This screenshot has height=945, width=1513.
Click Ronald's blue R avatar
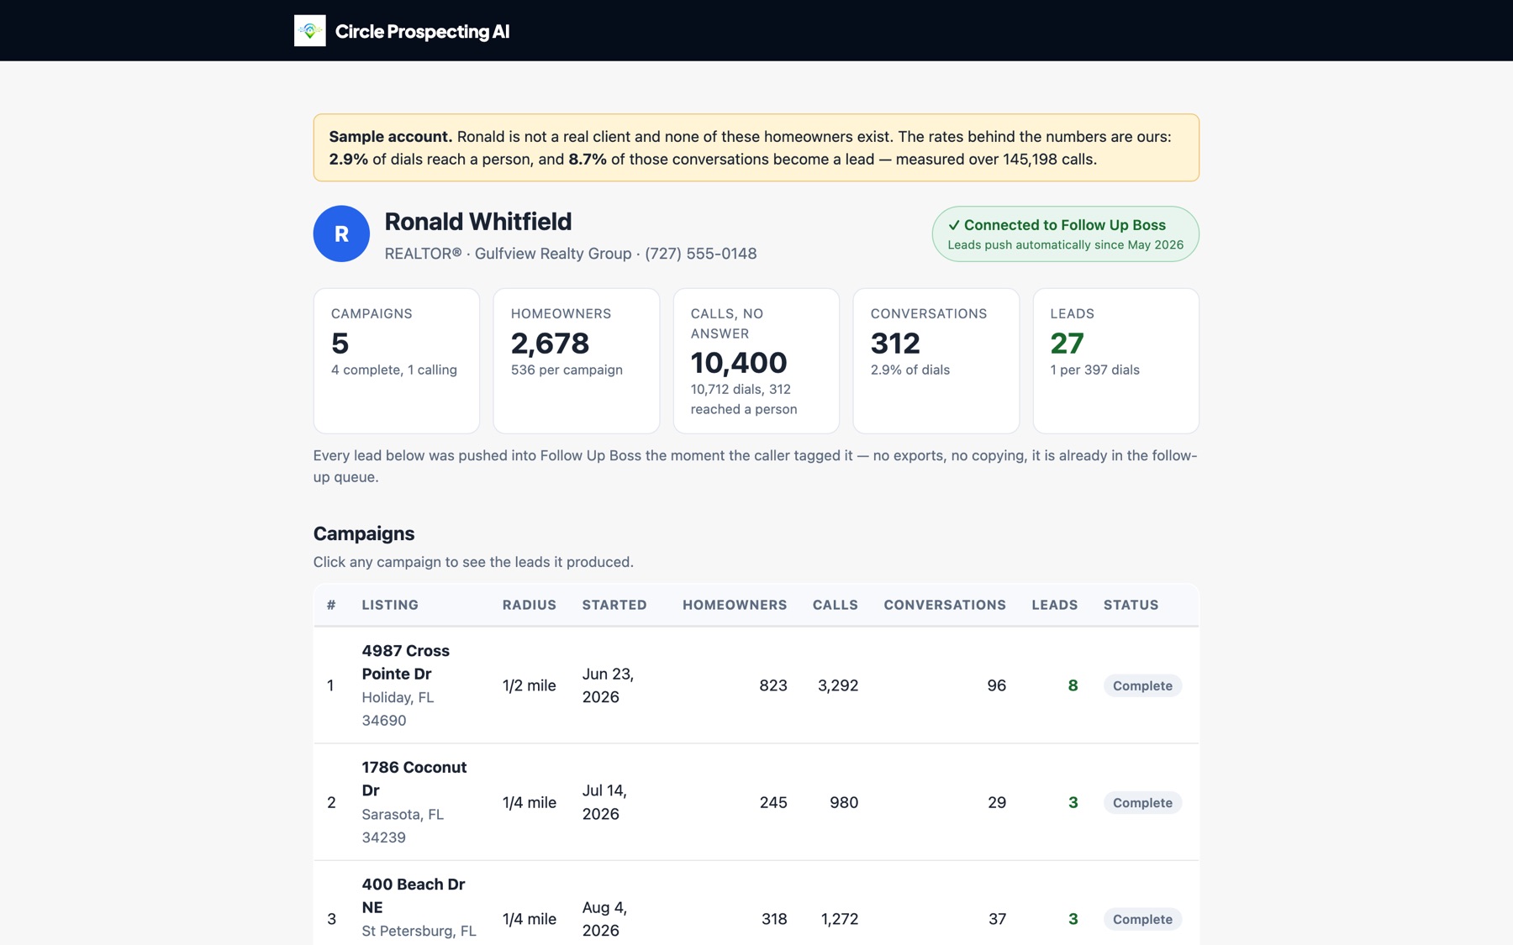341,234
